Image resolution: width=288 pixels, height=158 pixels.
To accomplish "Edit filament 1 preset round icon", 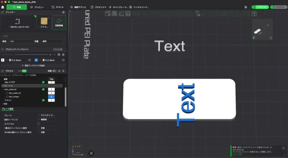I will click(x=30, y=60).
